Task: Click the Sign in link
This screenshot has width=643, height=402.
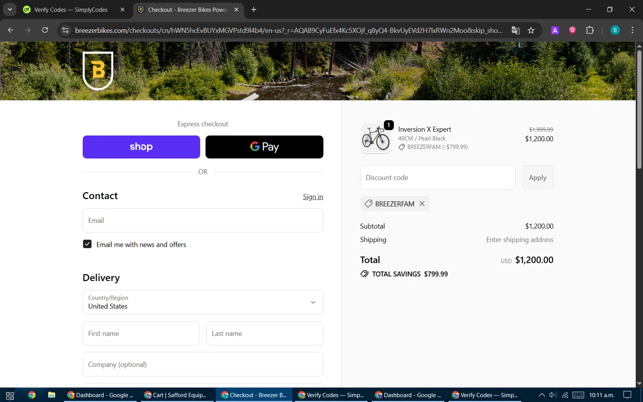Action: tap(313, 196)
